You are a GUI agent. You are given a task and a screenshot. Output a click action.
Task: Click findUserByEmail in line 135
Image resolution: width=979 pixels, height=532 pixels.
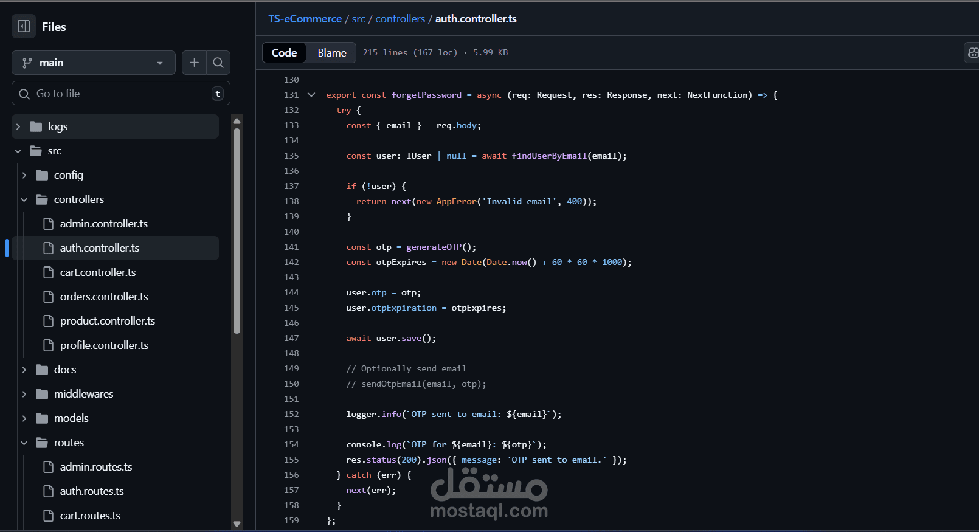point(549,156)
